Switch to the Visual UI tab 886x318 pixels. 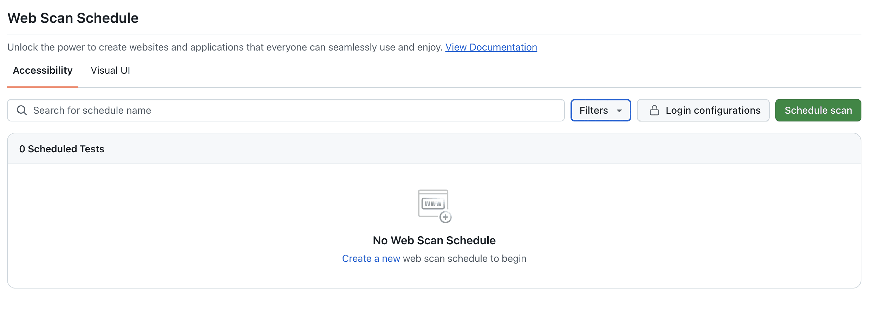pos(110,70)
